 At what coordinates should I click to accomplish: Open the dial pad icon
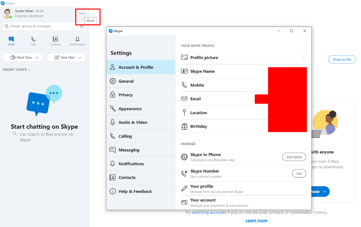pos(82,26)
